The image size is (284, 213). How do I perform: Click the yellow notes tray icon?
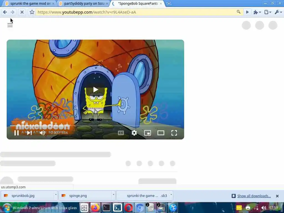click(239, 208)
